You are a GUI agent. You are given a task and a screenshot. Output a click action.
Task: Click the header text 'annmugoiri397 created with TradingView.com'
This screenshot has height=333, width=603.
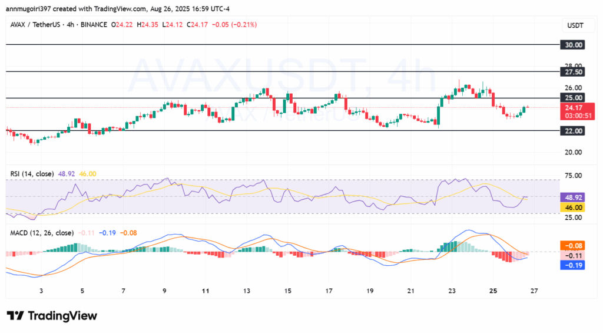click(x=76, y=9)
